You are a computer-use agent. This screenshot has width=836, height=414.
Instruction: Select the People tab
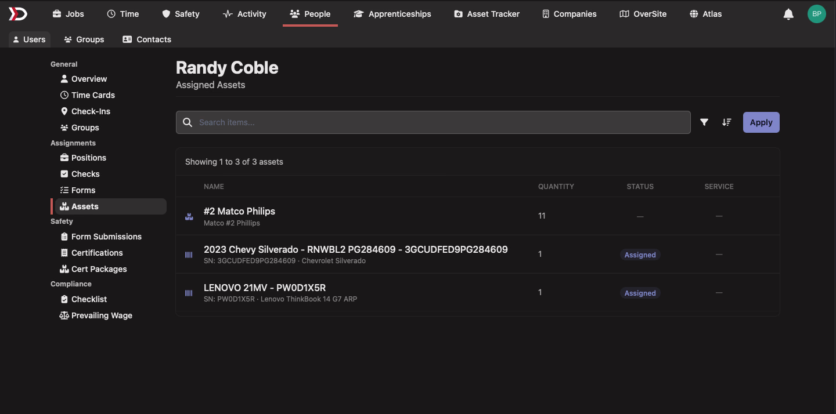pyautogui.click(x=310, y=14)
